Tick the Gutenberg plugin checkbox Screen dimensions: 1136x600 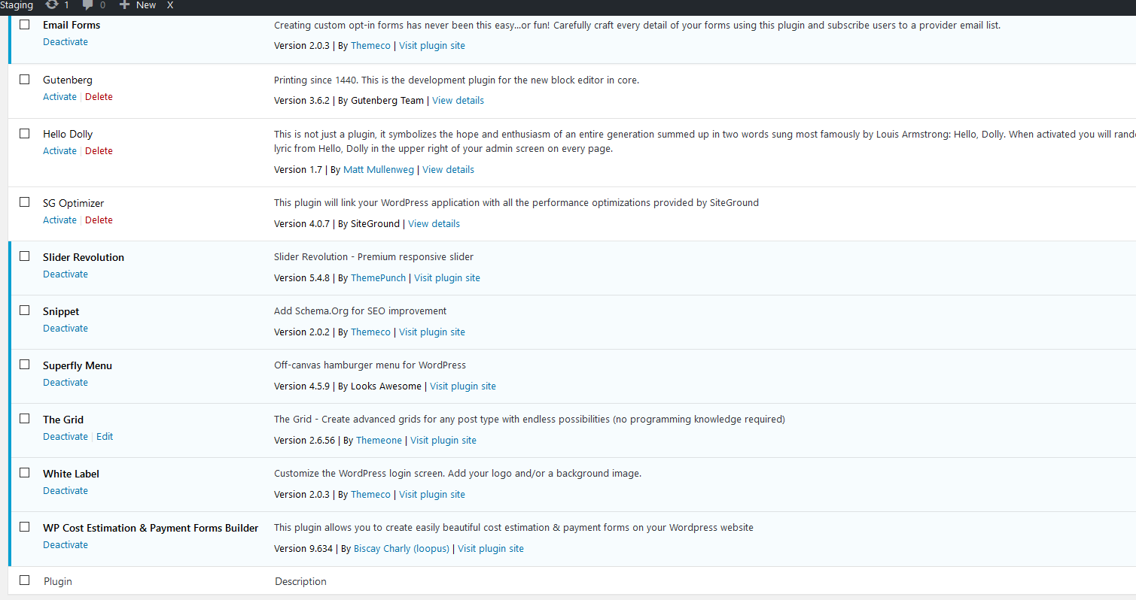[25, 79]
